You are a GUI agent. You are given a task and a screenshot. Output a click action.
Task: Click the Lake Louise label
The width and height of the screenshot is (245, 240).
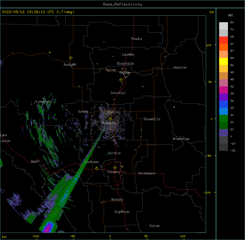[x=5, y=138]
